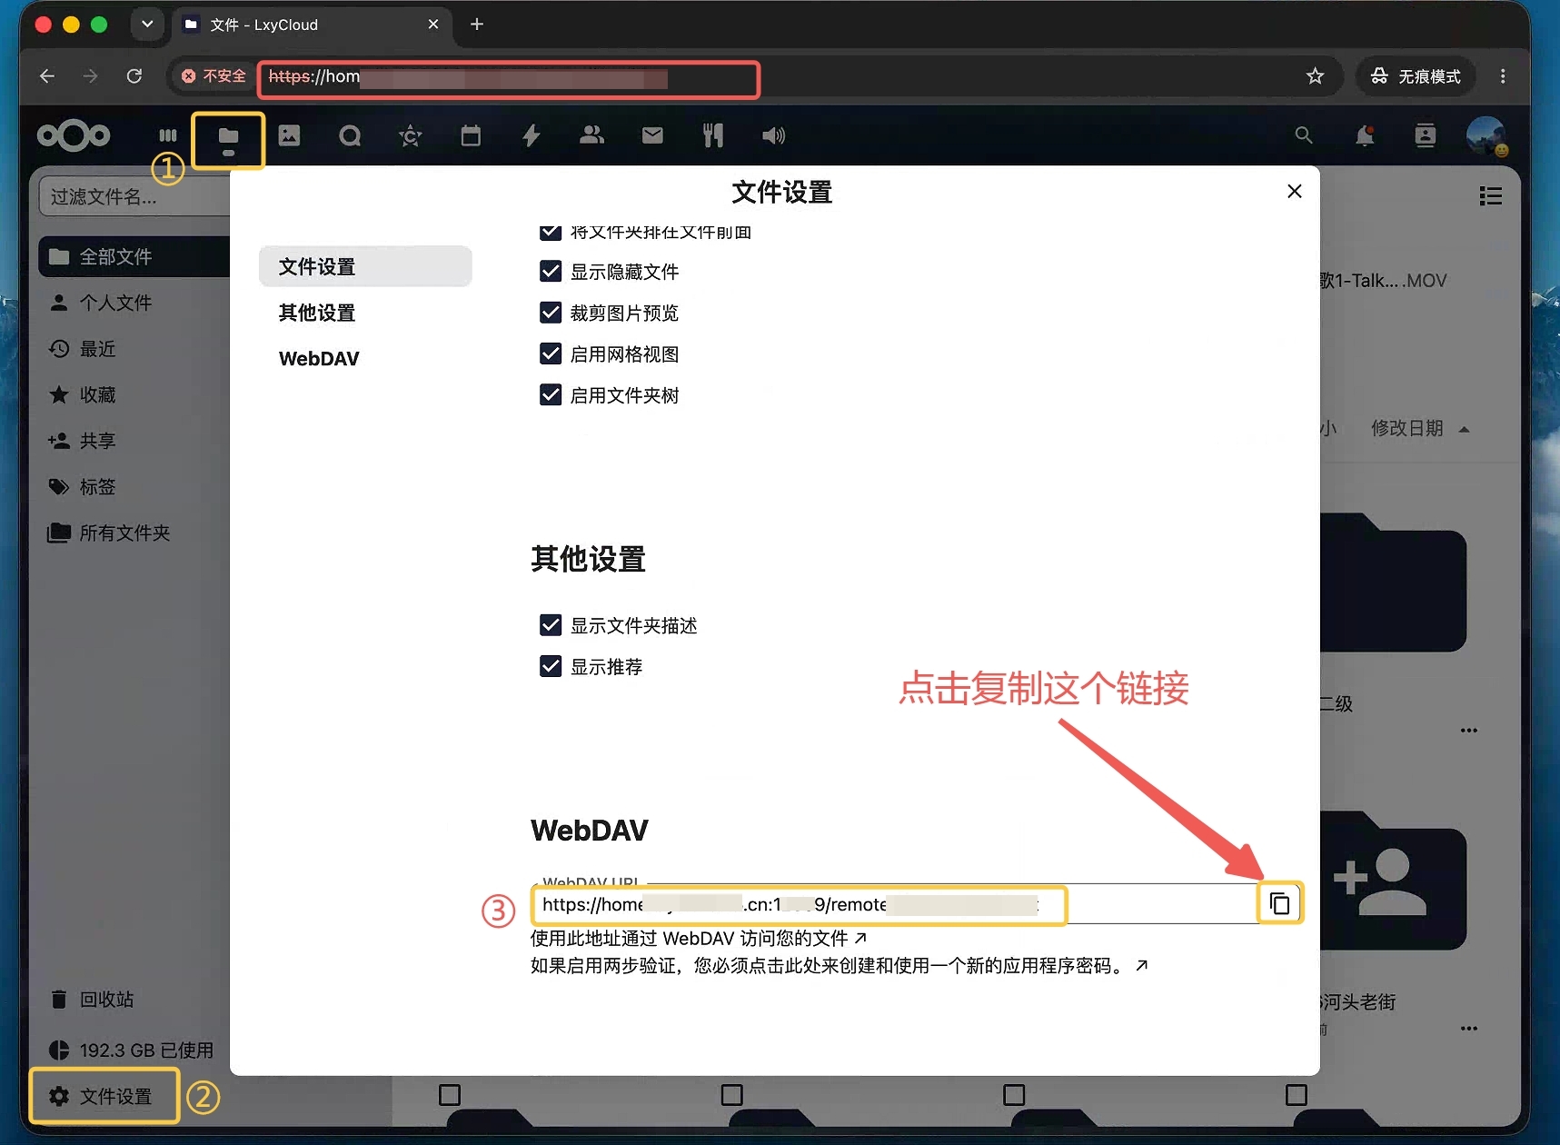Image resolution: width=1560 pixels, height=1145 pixels.
Task: Toggle the 启用文件夹树 checkbox
Action: pos(551,394)
